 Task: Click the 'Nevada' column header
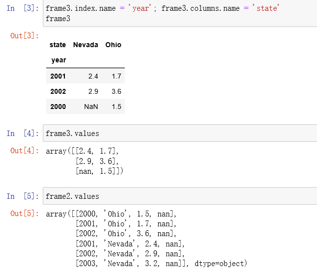click(86, 45)
